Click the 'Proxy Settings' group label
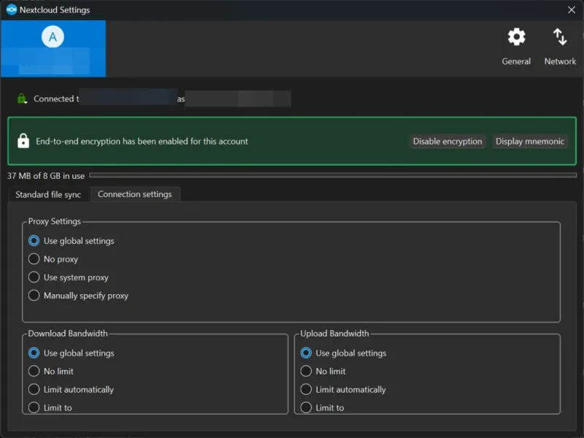 coord(54,221)
